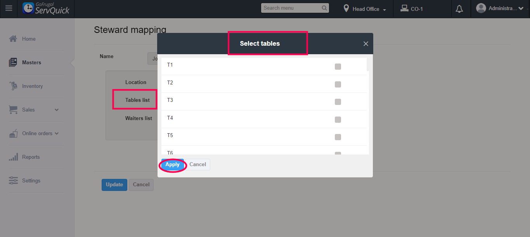Click the GoFrugal ServQuick logo
The width and height of the screenshot is (530, 237).
tap(46, 9)
